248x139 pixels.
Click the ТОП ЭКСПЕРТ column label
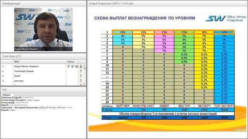click(224, 106)
